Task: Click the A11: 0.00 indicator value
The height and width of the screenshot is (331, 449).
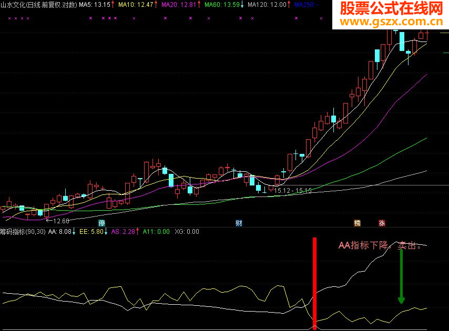Action: point(156,232)
